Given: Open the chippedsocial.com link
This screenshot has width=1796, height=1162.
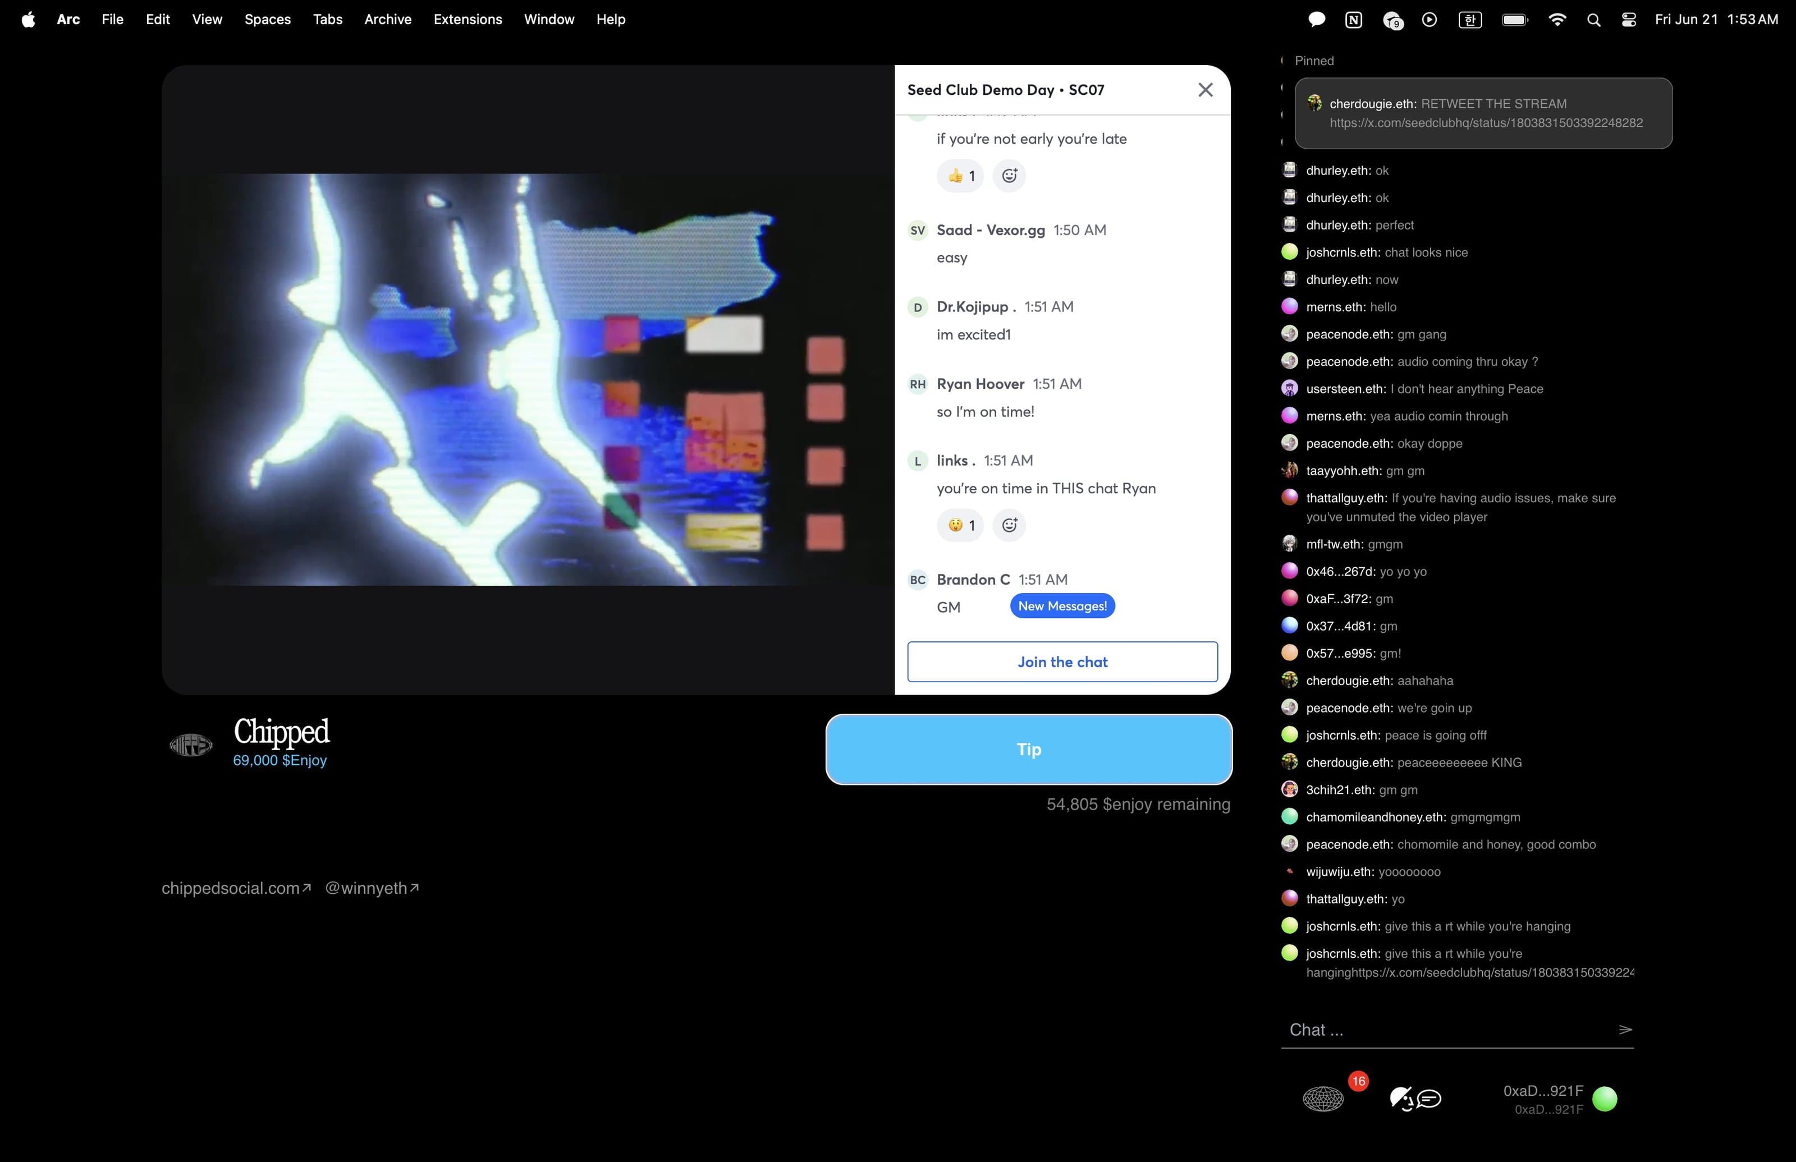Looking at the screenshot, I should click(x=235, y=888).
